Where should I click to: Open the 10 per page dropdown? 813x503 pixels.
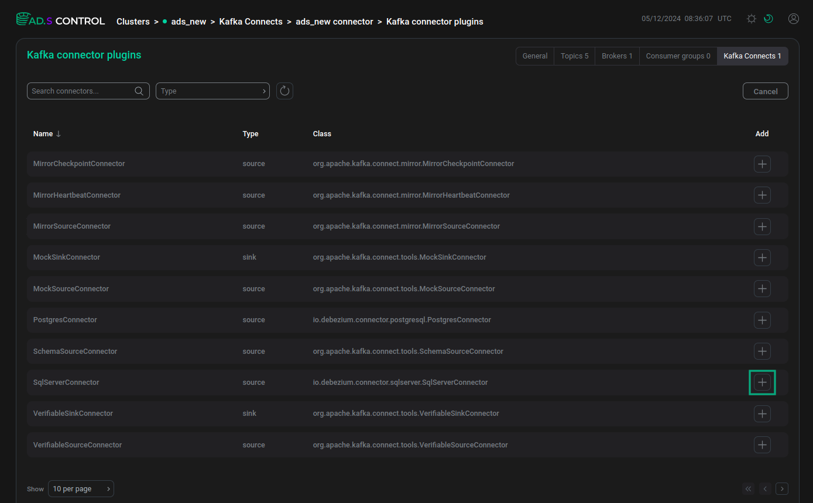(81, 489)
